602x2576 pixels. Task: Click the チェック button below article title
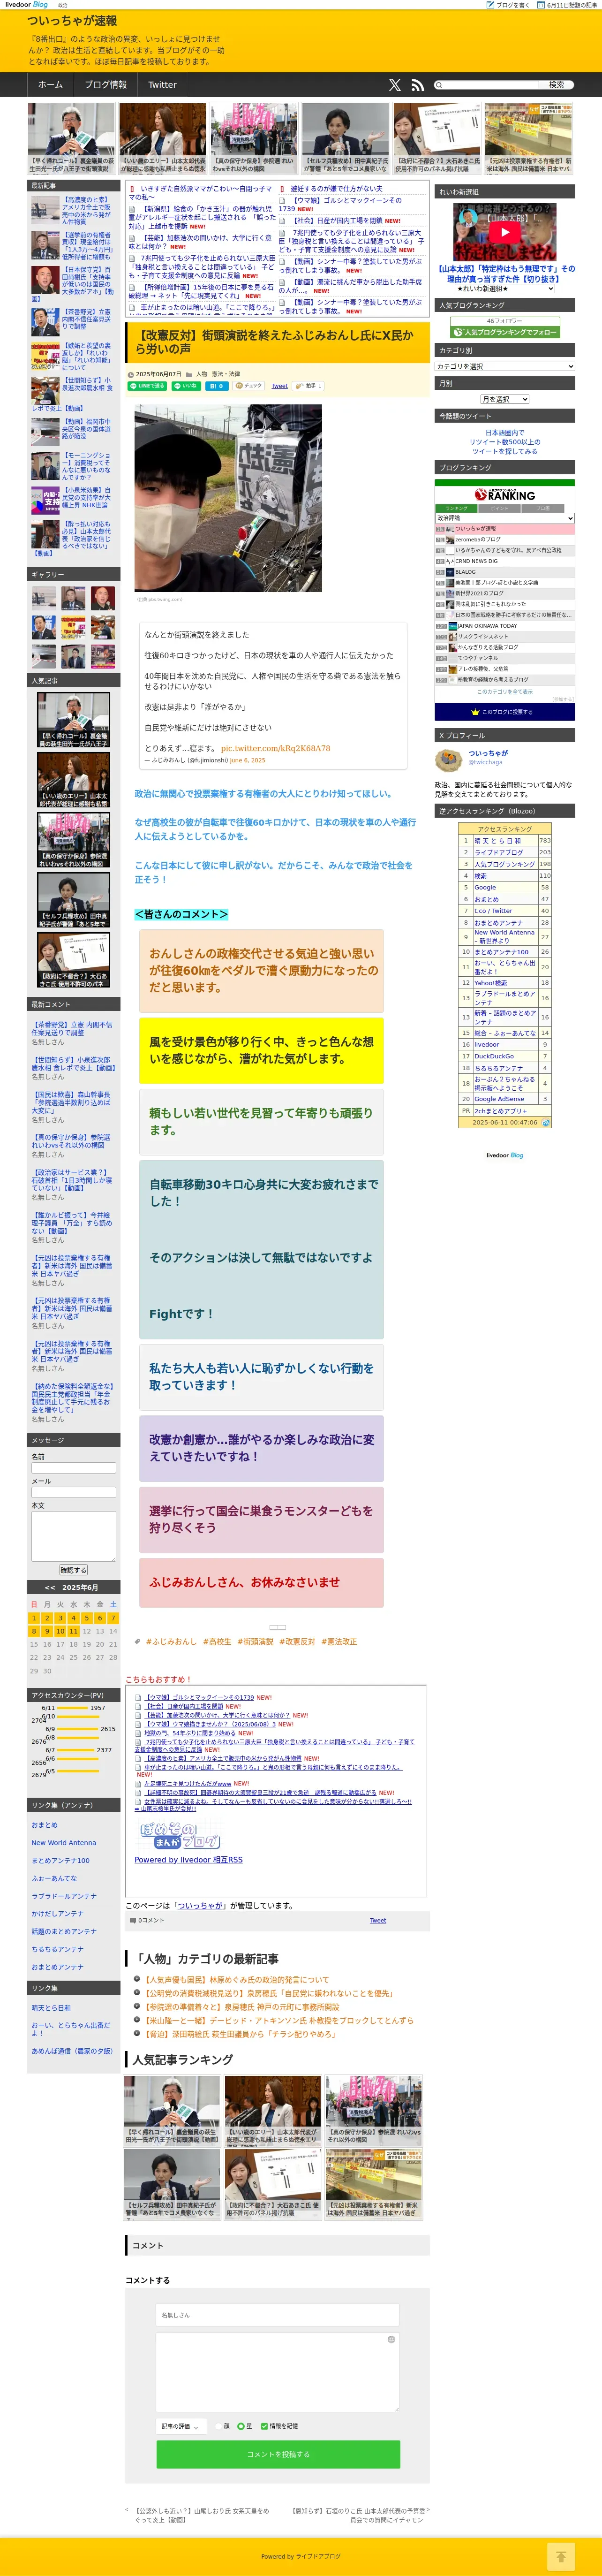click(x=249, y=385)
